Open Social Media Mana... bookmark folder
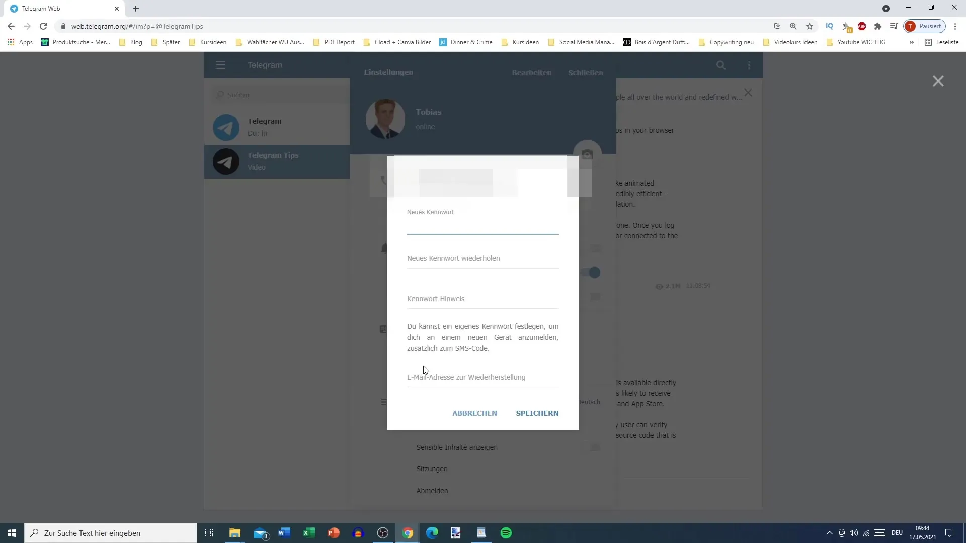The width and height of the screenshot is (966, 543). coord(581,42)
